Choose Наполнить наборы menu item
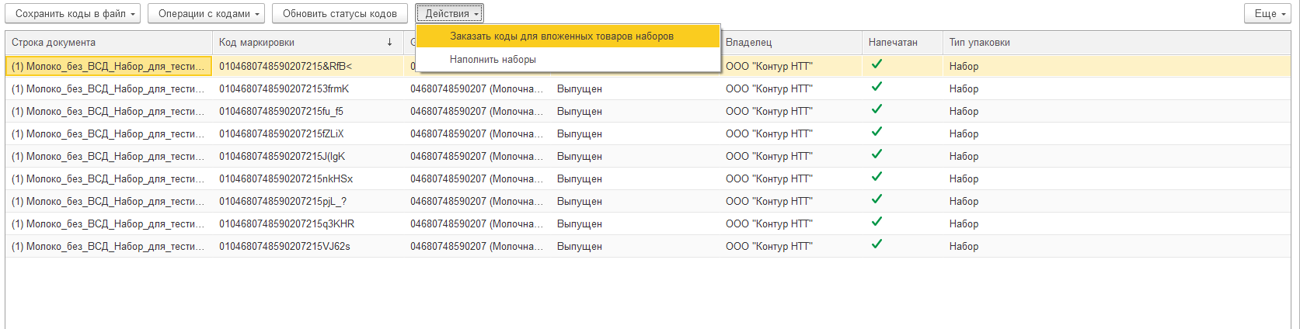 click(x=493, y=60)
